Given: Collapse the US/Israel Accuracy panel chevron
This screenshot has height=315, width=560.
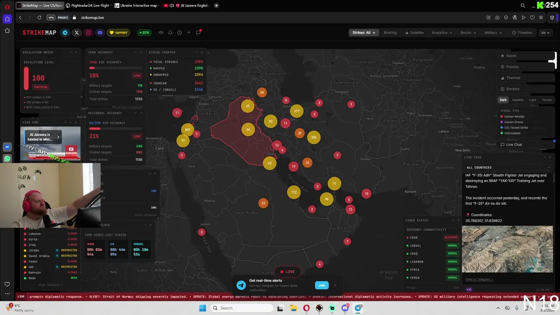Looking at the screenshot, I should pos(135,113).
